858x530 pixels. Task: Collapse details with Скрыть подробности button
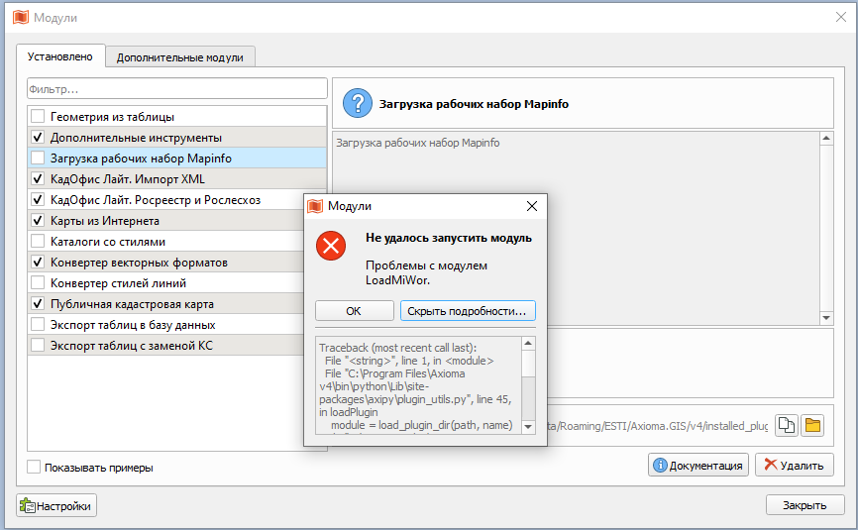click(x=468, y=311)
